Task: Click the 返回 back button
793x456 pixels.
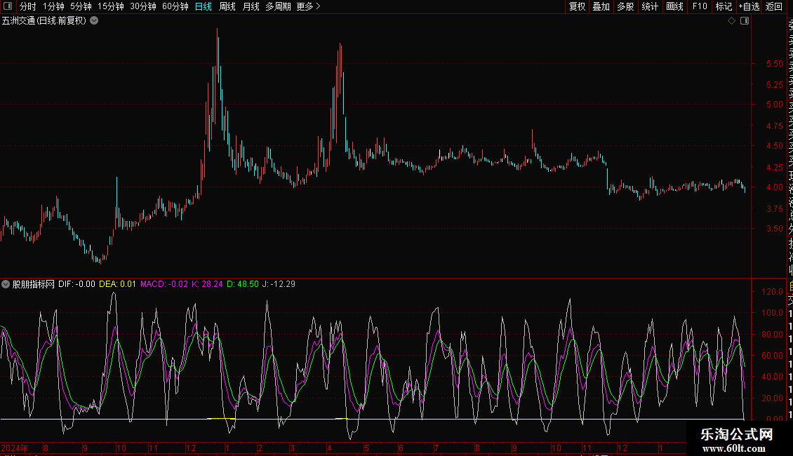Action: (774, 6)
